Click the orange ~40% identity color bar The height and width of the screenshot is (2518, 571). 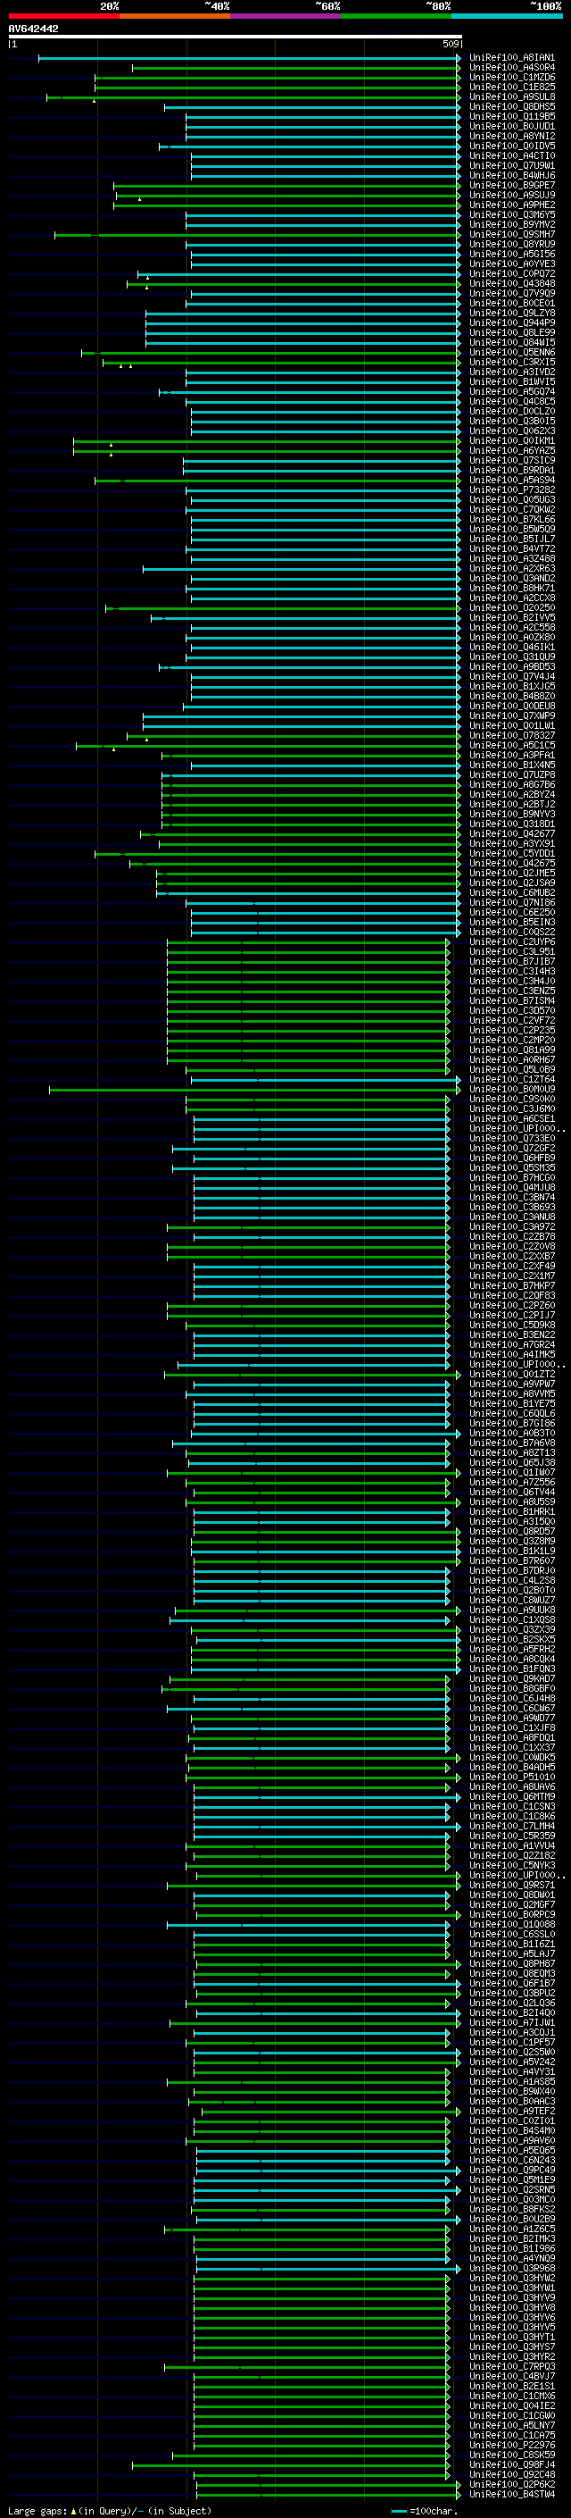[175, 16]
